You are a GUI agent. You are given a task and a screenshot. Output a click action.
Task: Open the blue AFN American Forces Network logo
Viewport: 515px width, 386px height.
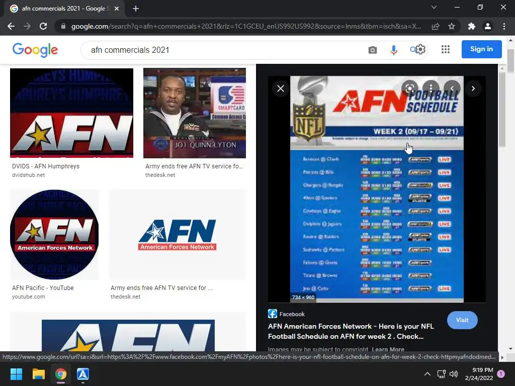[178, 234]
